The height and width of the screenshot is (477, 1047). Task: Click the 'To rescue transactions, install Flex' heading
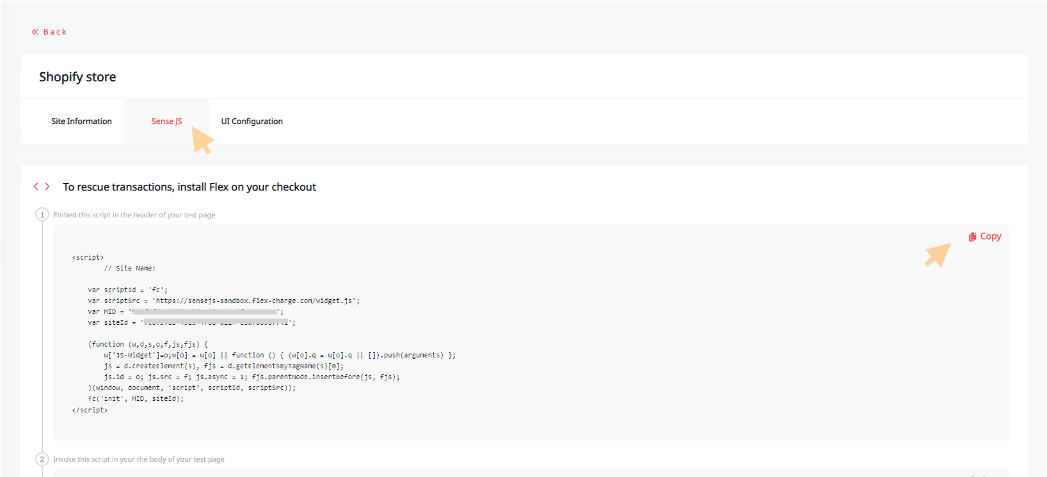pos(189,187)
